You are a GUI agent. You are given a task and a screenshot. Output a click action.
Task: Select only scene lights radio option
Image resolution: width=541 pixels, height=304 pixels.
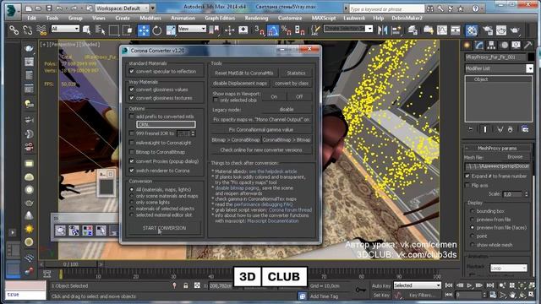[x=132, y=203]
